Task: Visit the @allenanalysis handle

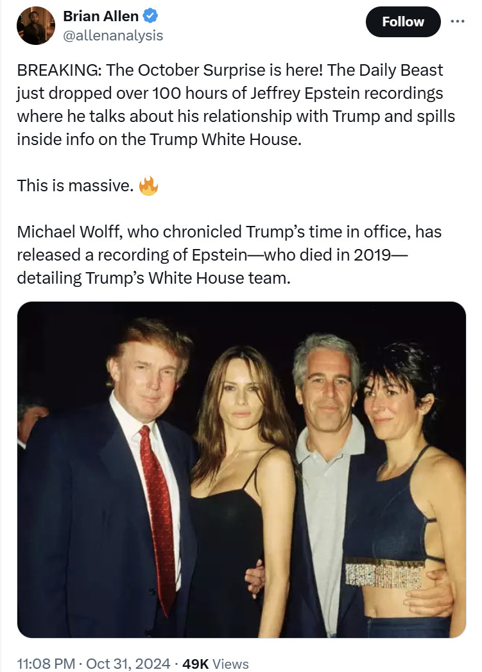Action: coord(112,36)
